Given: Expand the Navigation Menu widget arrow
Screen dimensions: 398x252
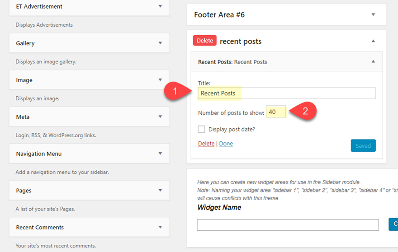Looking at the screenshot, I should (160, 154).
